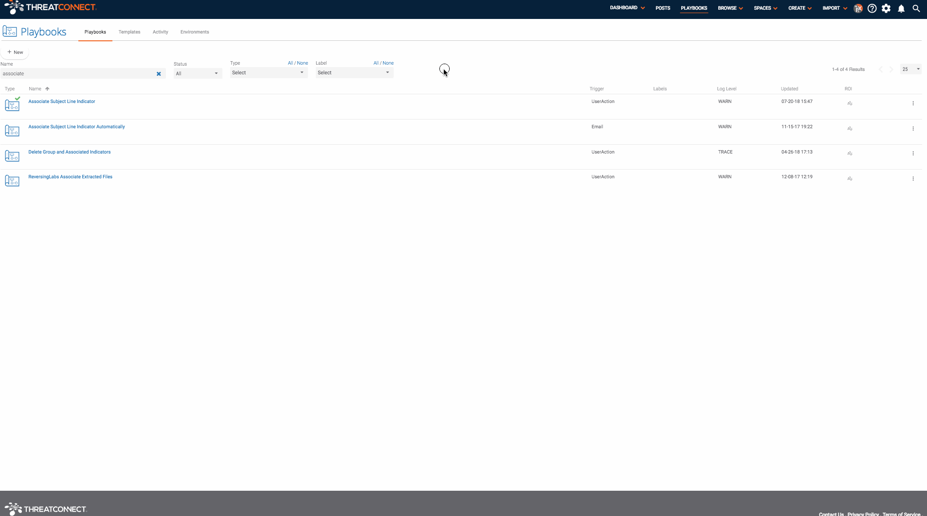Open ROI chart icon for Delete Group playbook
927x516 pixels.
pos(850,154)
